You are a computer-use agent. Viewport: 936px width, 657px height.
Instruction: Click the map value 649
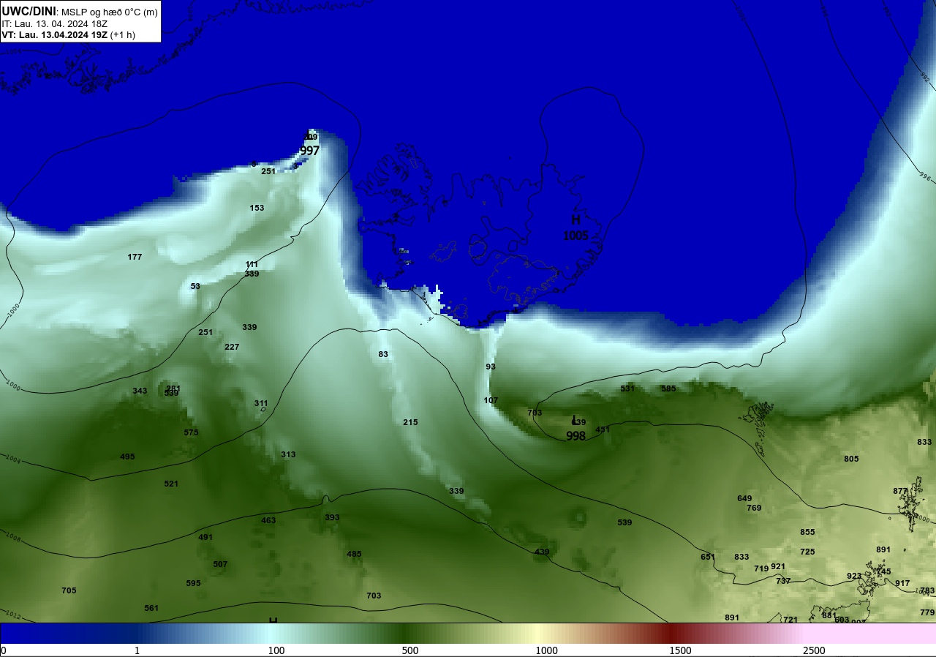click(744, 498)
